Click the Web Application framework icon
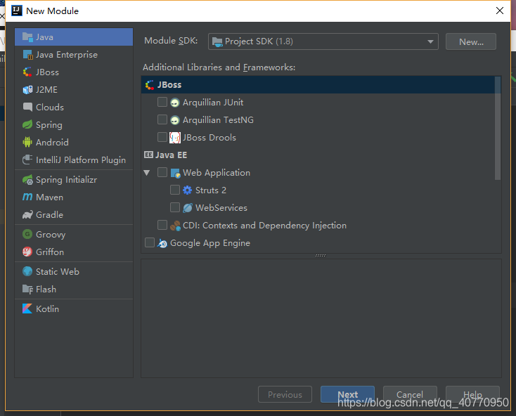Image resolution: width=516 pixels, height=416 pixels. point(176,173)
